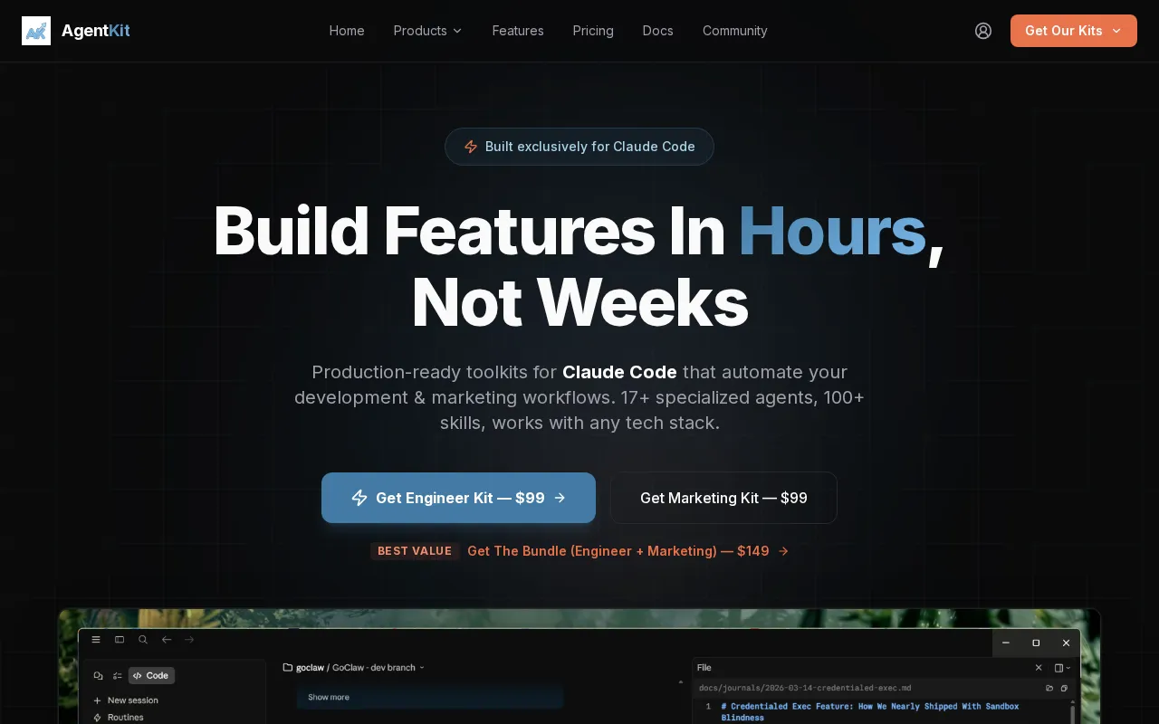Expand the Products dropdown menu
Image resolution: width=1159 pixels, height=724 pixels.
427,31
